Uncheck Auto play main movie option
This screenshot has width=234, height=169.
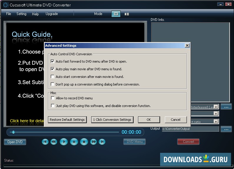(52, 69)
